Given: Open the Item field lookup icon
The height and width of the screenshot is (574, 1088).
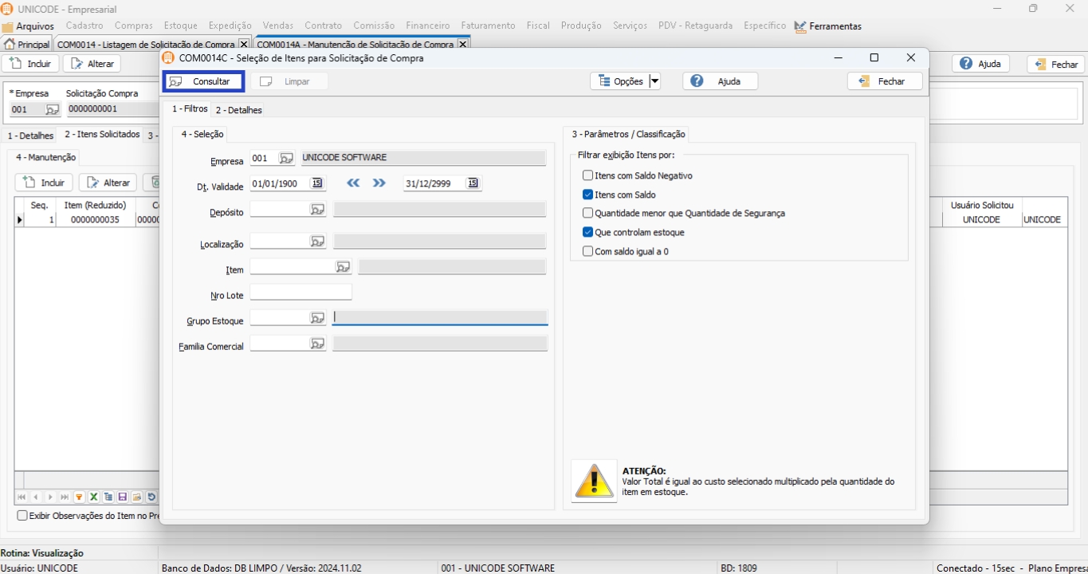Looking at the screenshot, I should (x=343, y=267).
